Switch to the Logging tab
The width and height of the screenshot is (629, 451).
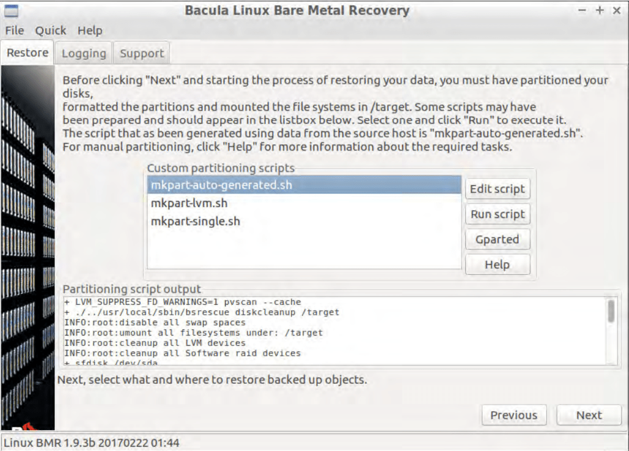[x=83, y=54]
